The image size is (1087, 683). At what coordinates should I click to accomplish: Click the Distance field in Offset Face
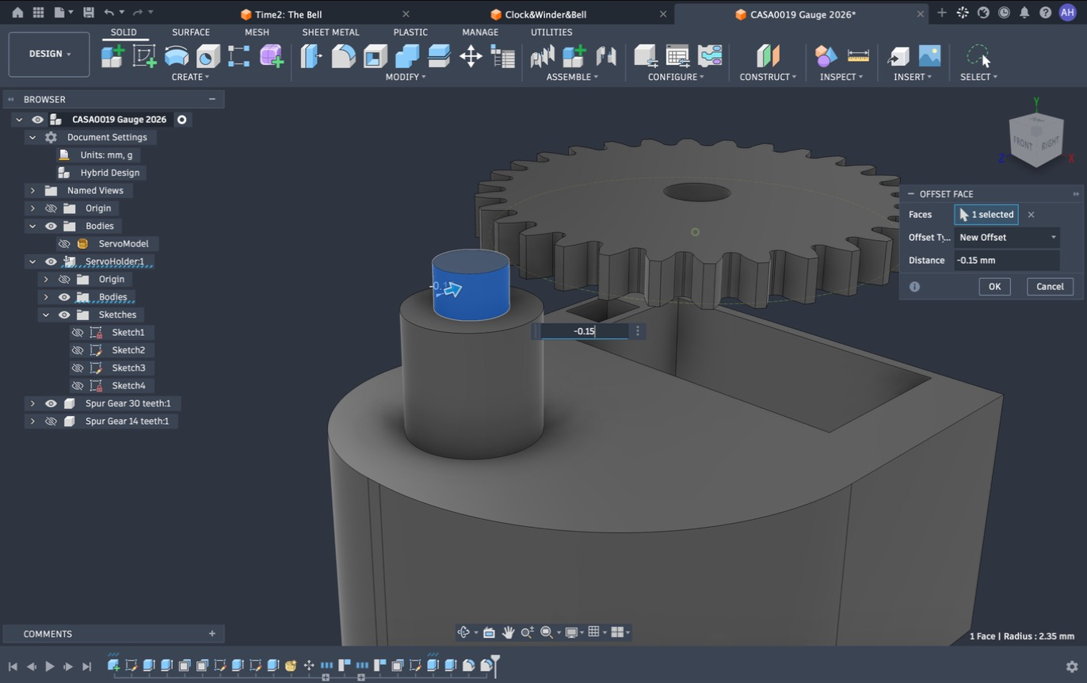click(1007, 261)
